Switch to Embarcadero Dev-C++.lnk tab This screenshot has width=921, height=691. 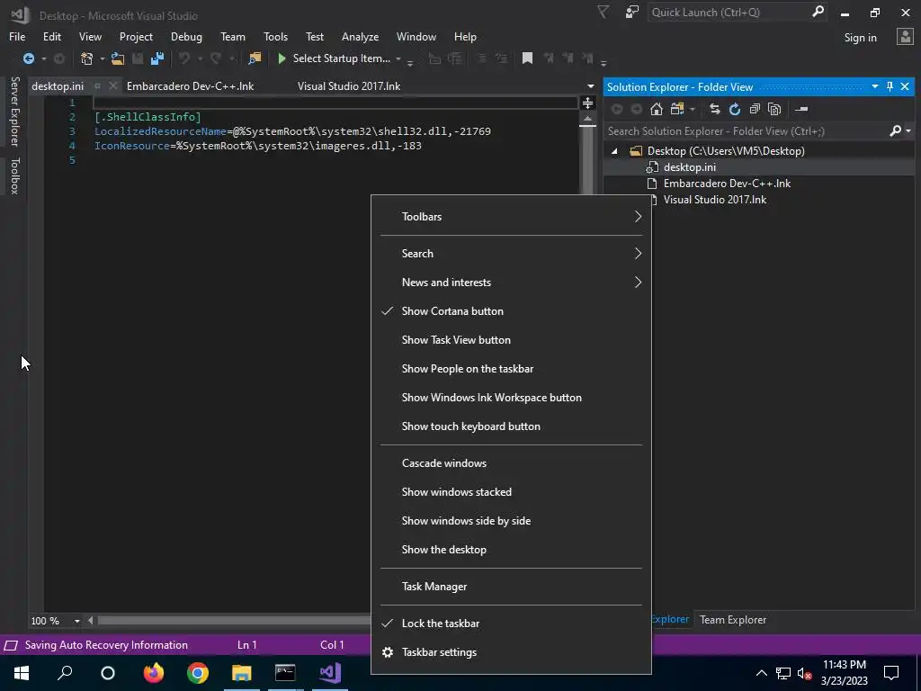click(x=191, y=86)
